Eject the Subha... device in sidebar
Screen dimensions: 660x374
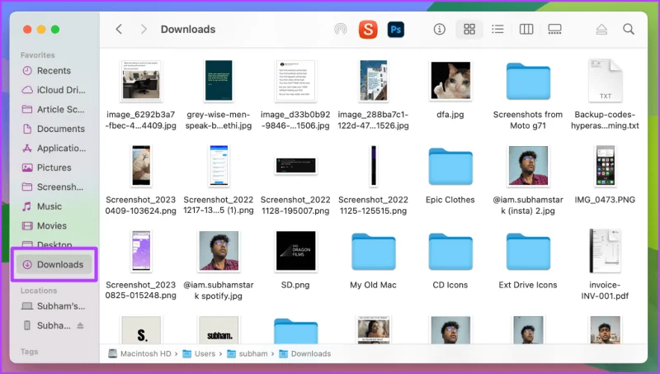pyautogui.click(x=80, y=325)
